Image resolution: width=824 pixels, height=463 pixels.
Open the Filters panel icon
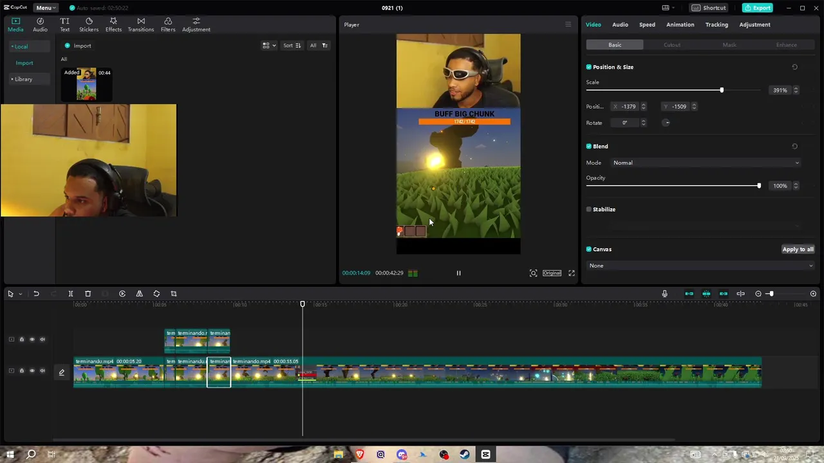tap(168, 24)
